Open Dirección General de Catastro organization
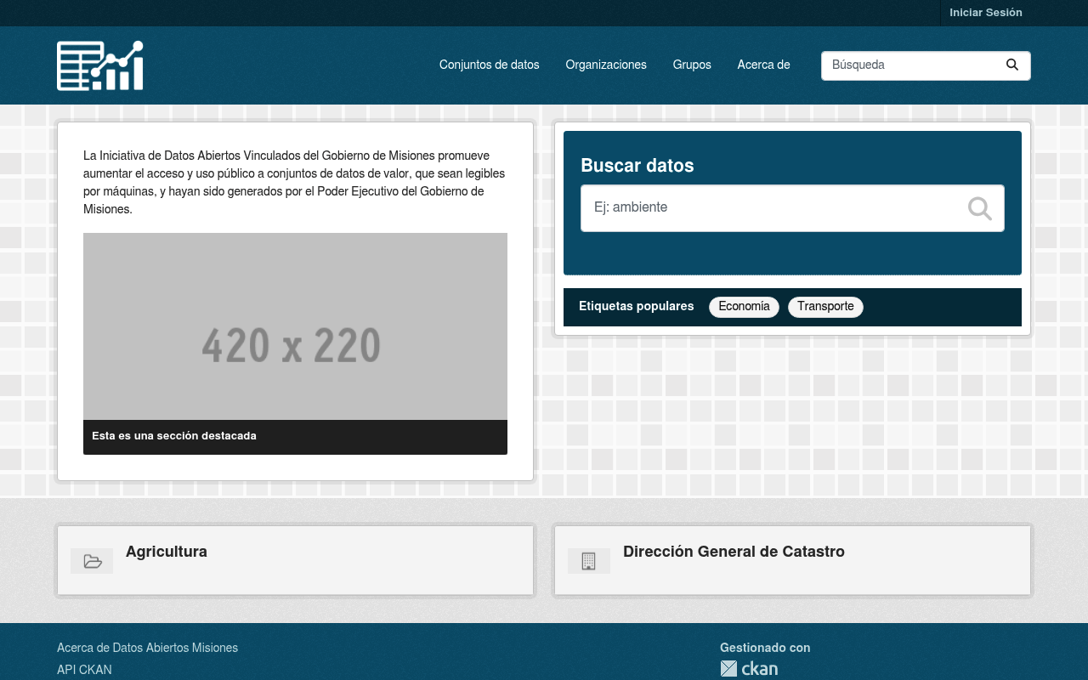Screen dimensions: 1088x680 pyautogui.click(x=734, y=552)
